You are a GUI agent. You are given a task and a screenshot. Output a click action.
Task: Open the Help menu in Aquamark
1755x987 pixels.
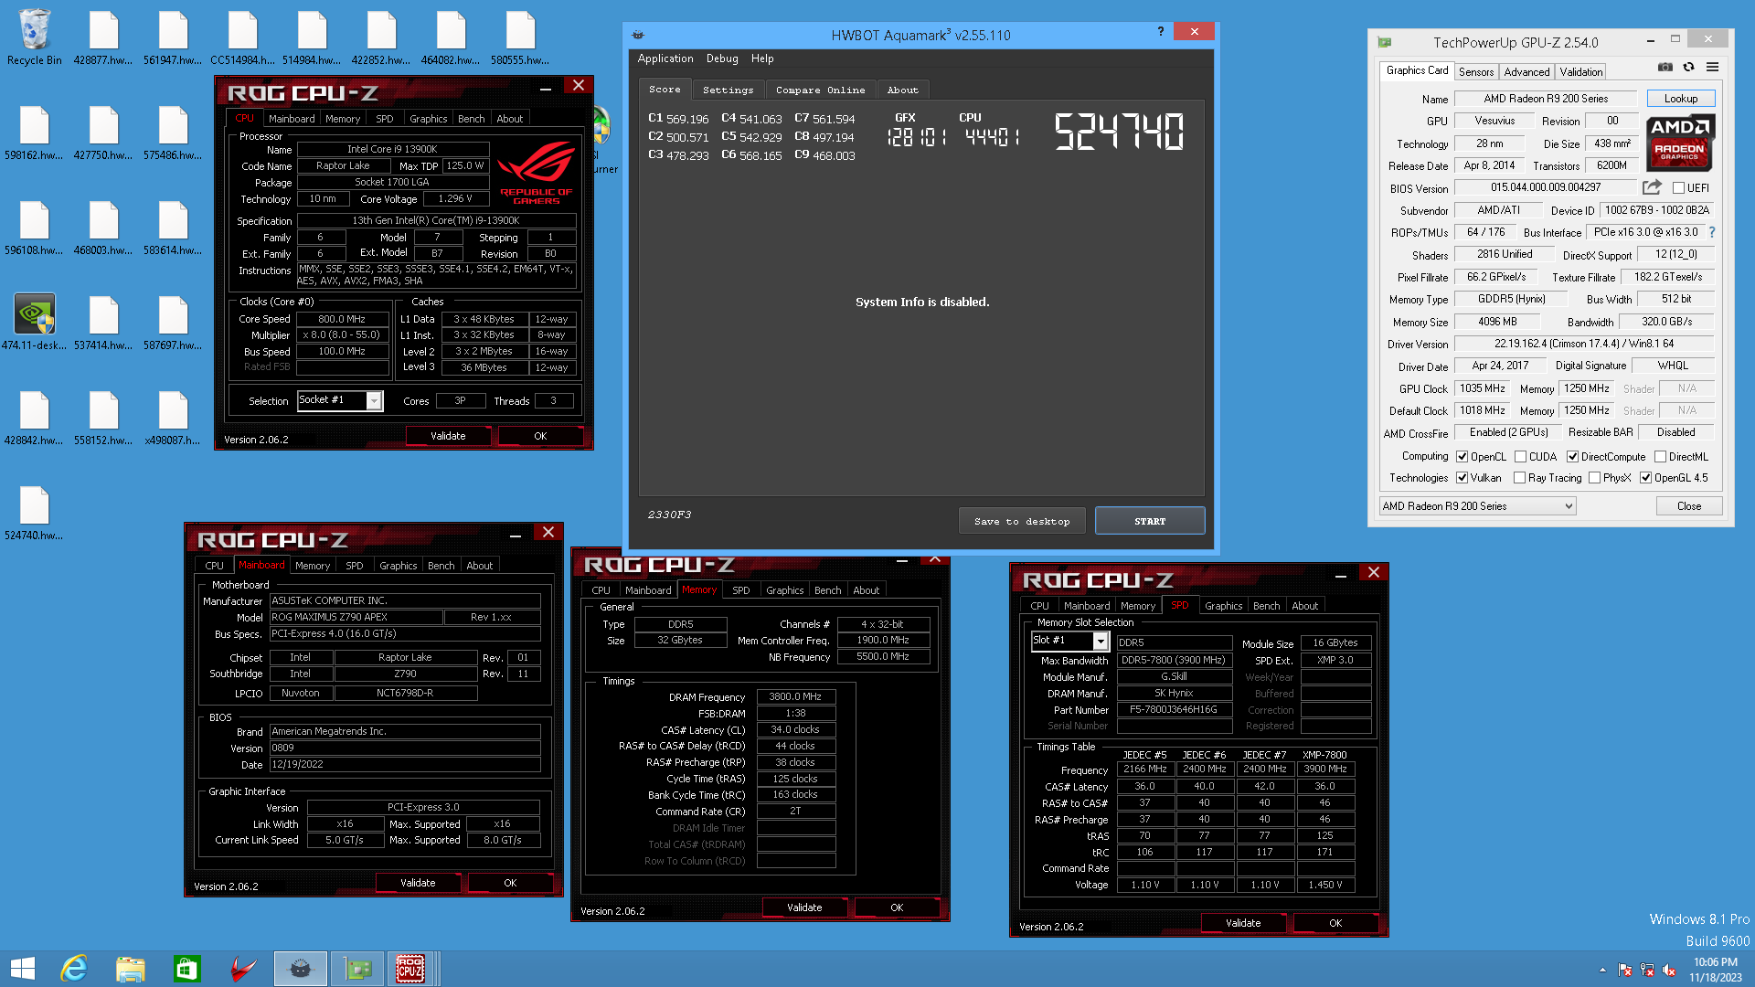coord(762,58)
